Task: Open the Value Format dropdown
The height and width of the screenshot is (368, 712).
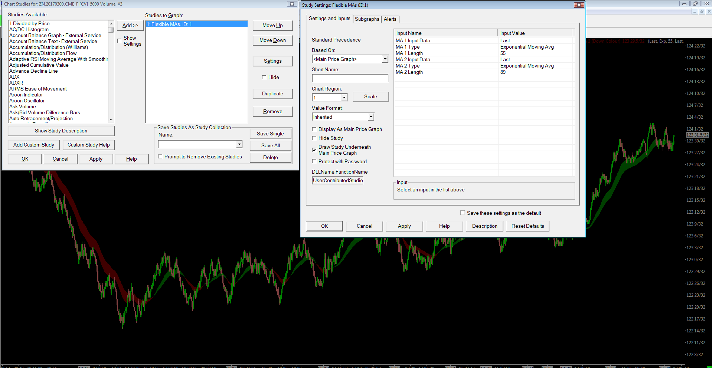Action: point(370,117)
